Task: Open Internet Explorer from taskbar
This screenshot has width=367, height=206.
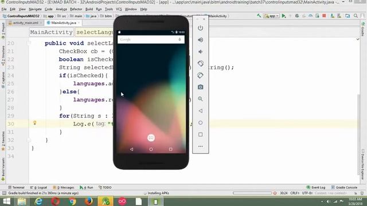Action: tap(38, 201)
